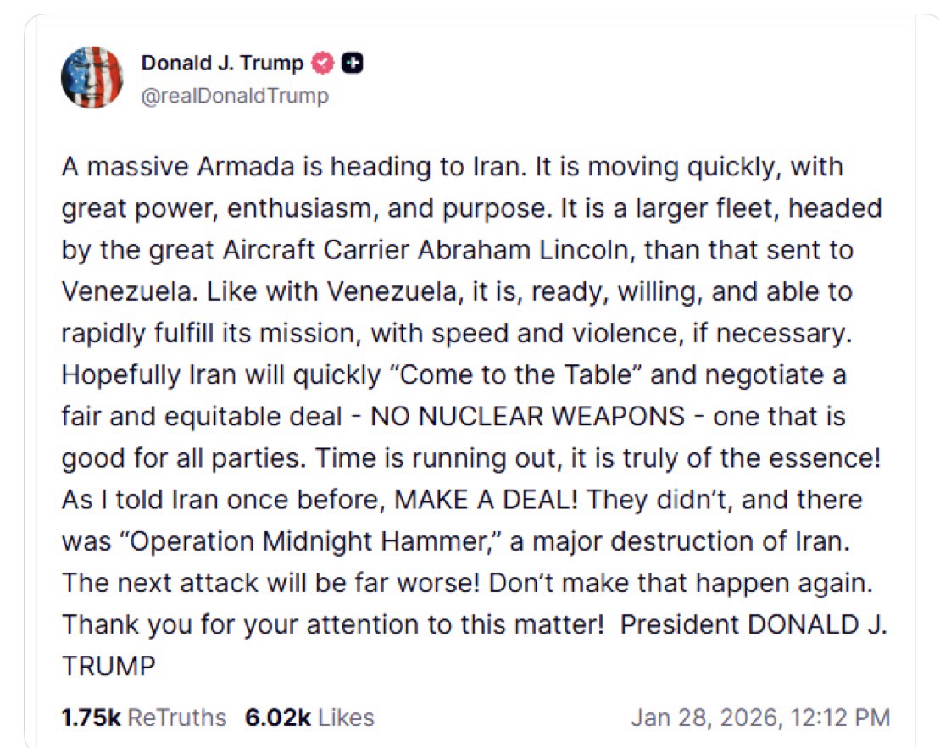Open the Donald J. Trump display name
The width and height of the screenshot is (940, 748).
222,64
